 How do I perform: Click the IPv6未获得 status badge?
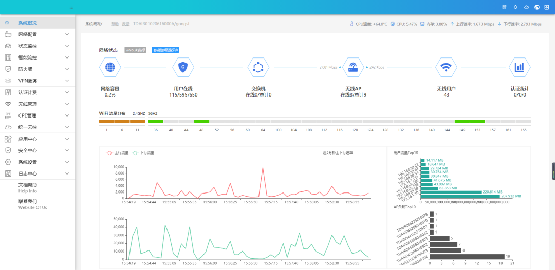click(x=136, y=50)
